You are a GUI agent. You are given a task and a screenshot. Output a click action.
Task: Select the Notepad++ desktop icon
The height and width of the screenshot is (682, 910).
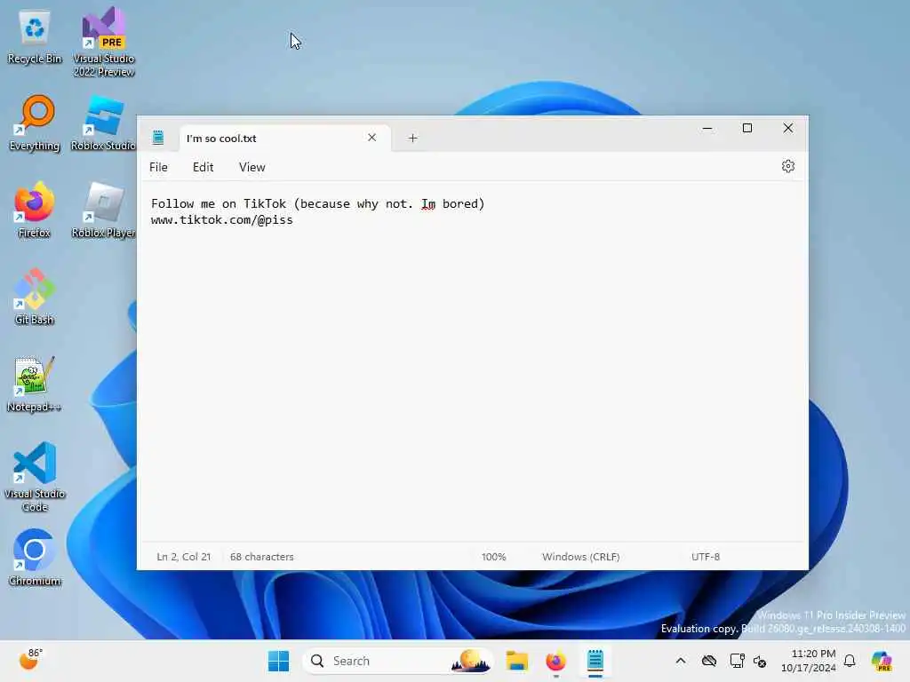coord(35,385)
